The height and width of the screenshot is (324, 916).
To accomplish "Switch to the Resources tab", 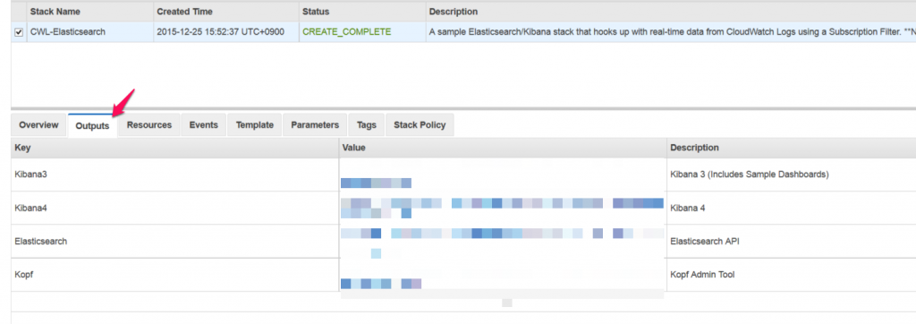I will click(149, 125).
